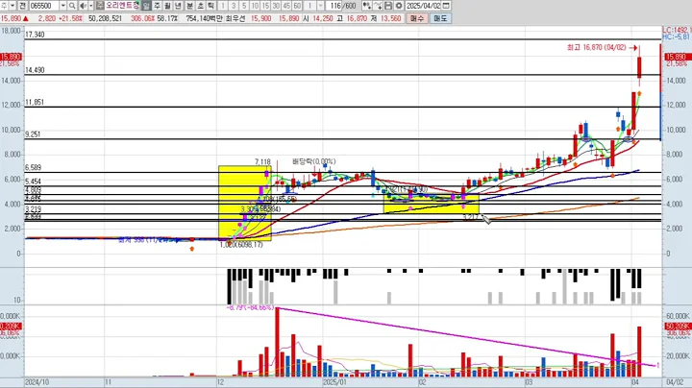Click the custom interval field showing 1

tap(310, 6)
